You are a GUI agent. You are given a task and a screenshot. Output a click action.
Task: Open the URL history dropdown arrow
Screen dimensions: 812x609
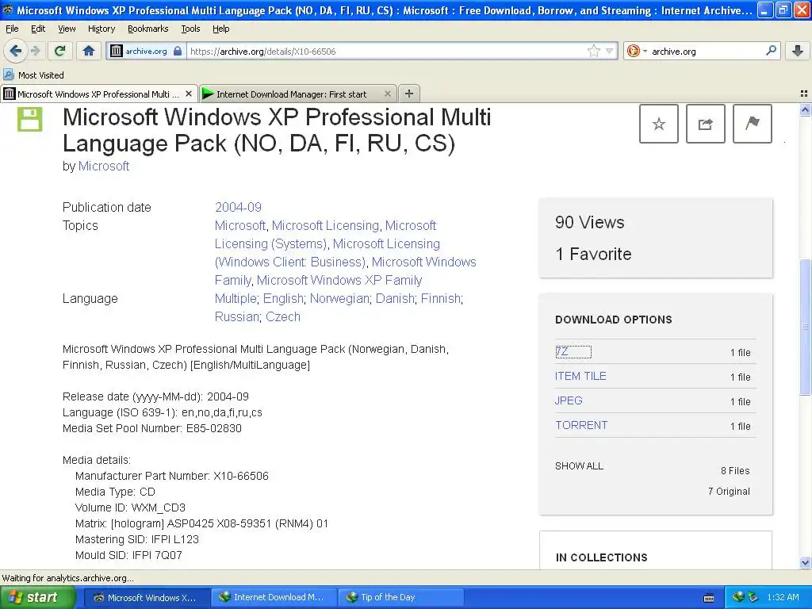[x=610, y=51]
